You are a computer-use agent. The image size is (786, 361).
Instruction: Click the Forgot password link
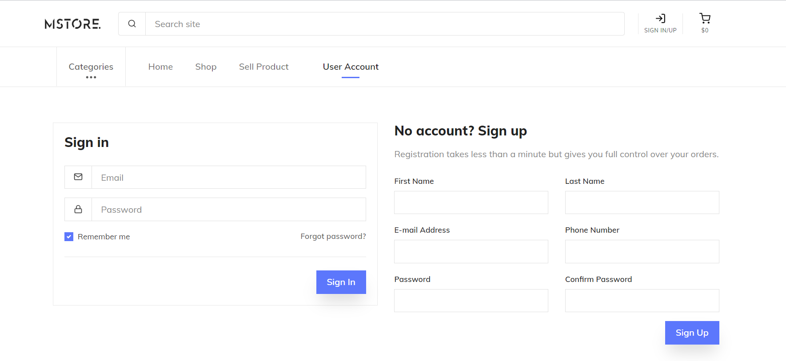pyautogui.click(x=333, y=236)
